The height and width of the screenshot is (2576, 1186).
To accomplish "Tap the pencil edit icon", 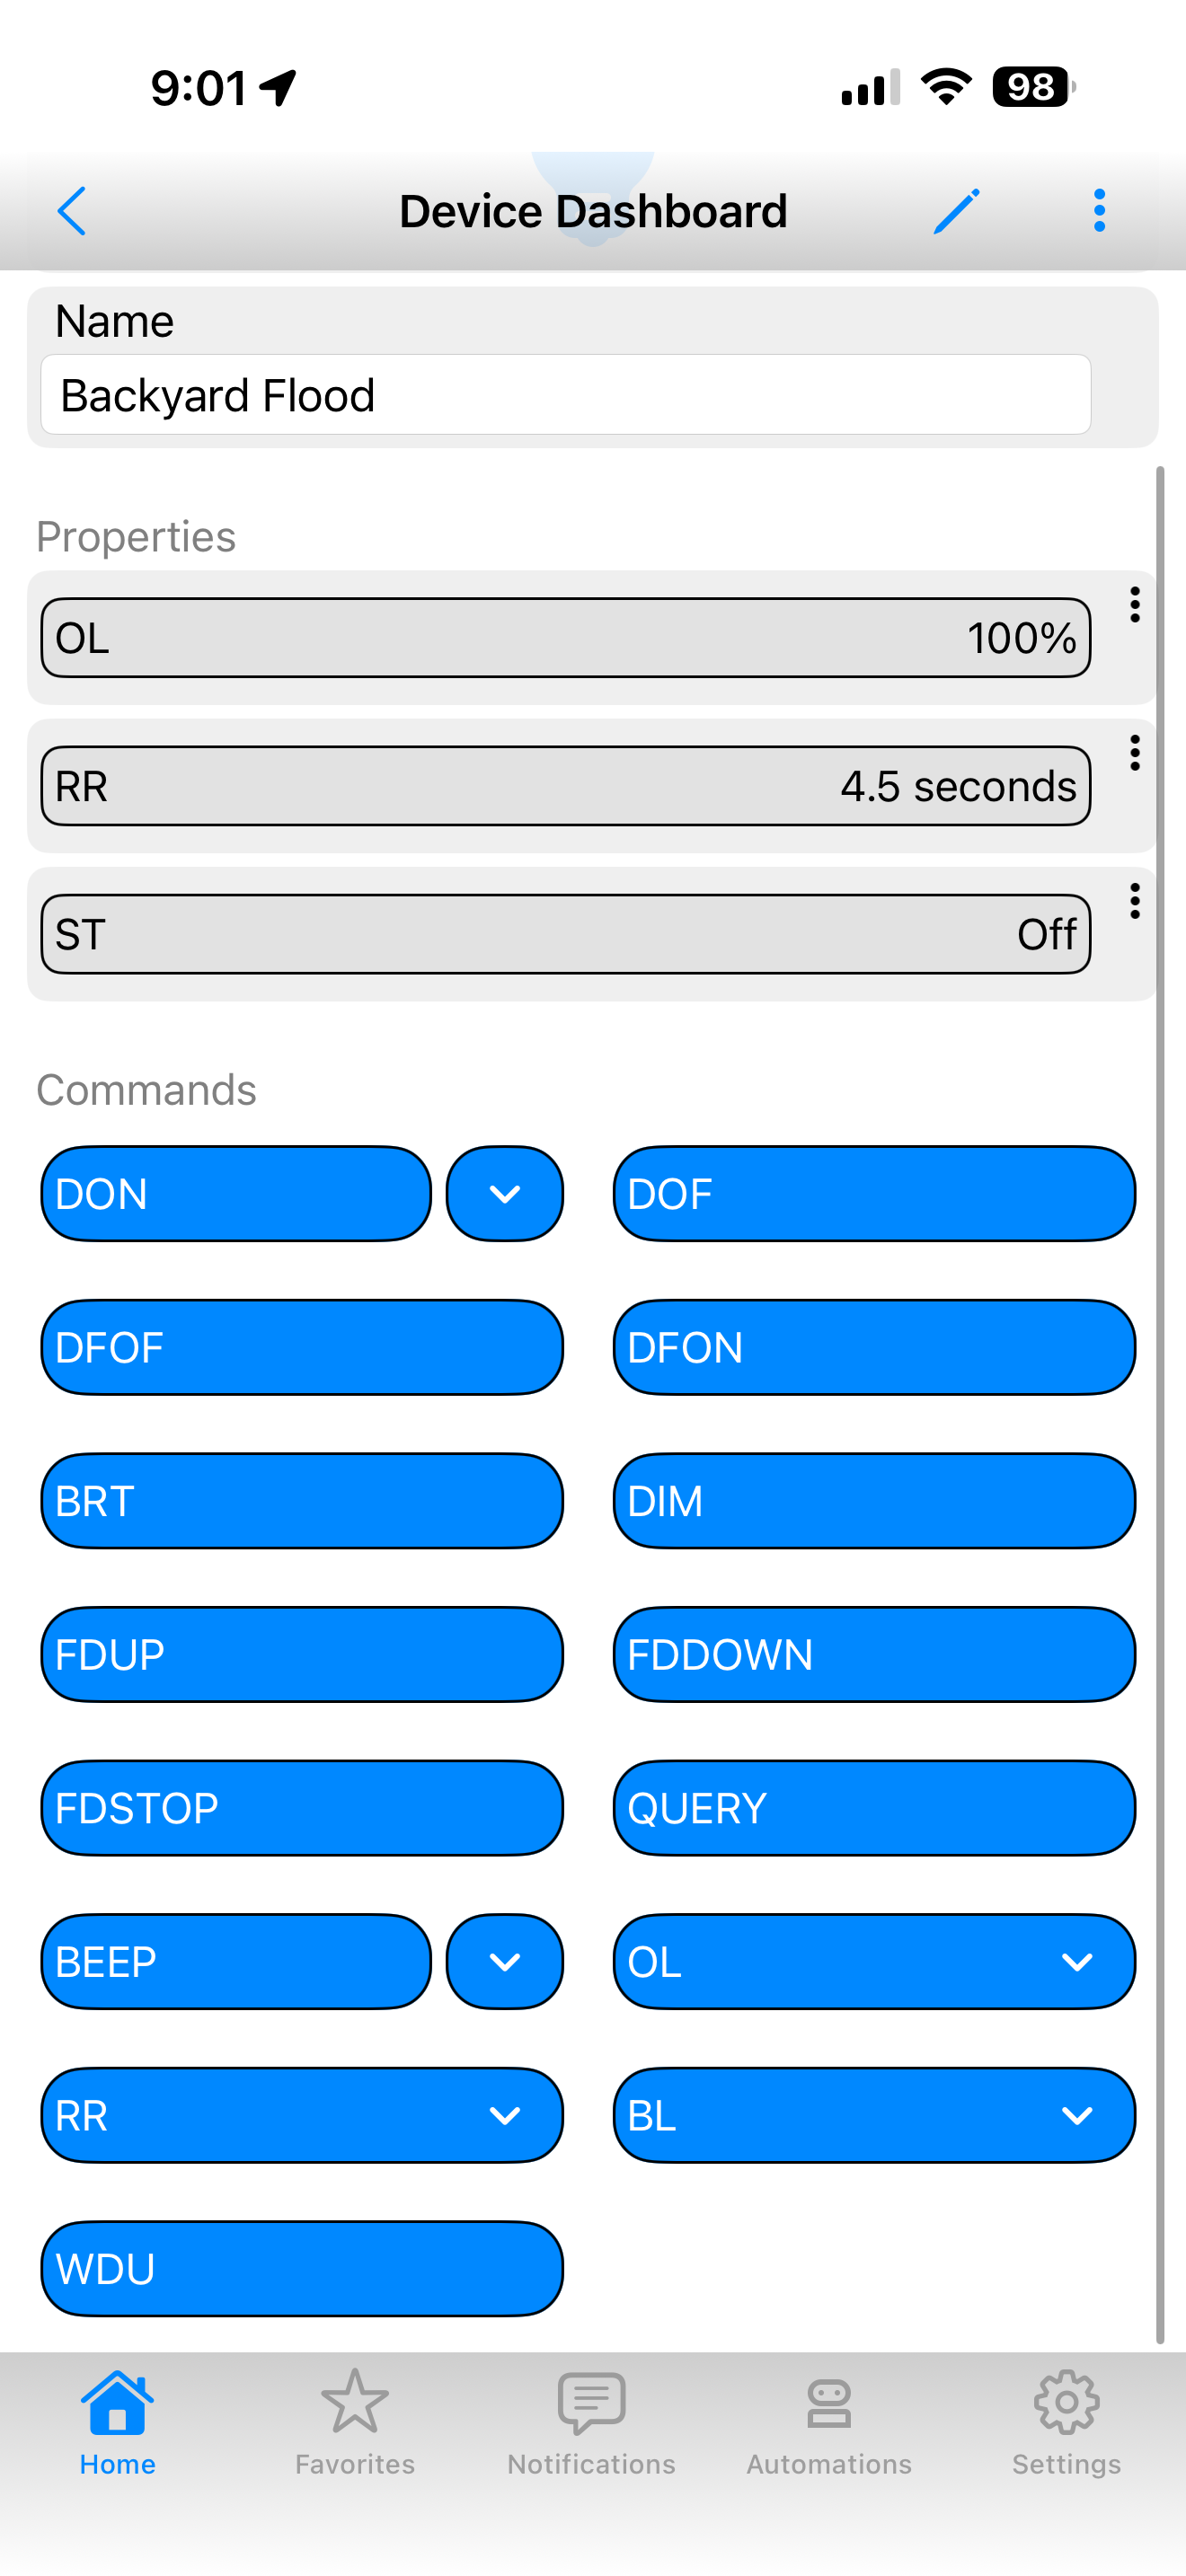I will (x=956, y=211).
